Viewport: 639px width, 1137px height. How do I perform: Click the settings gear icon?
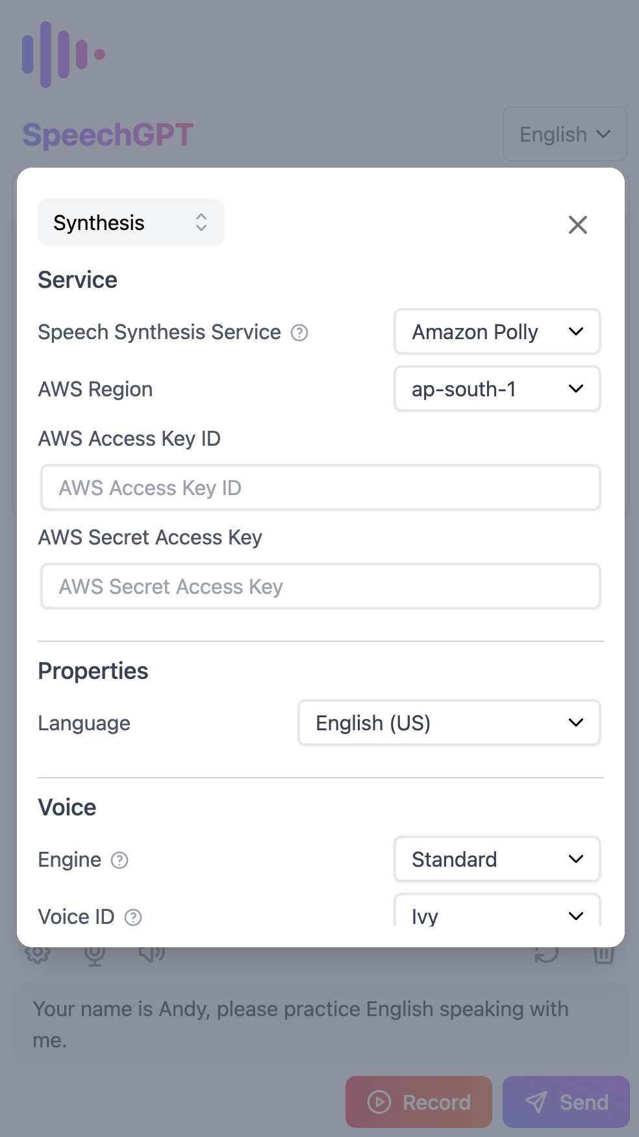38,954
